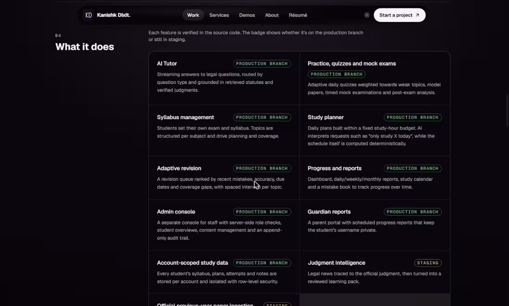Click the Account-scoped study data Production Branch badge

261,263
